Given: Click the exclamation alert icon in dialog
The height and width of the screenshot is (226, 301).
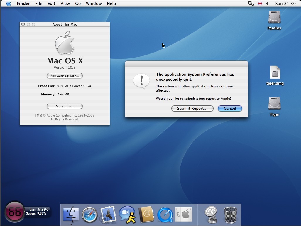Looking at the screenshot, I should 141,81.
